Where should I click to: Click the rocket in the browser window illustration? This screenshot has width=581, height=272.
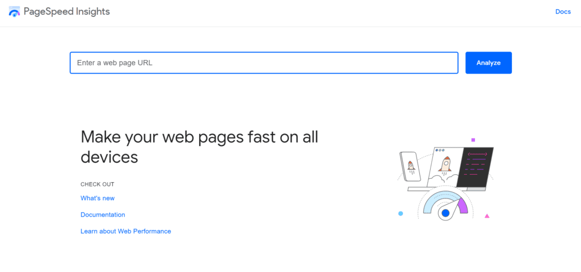pyautogui.click(x=445, y=163)
